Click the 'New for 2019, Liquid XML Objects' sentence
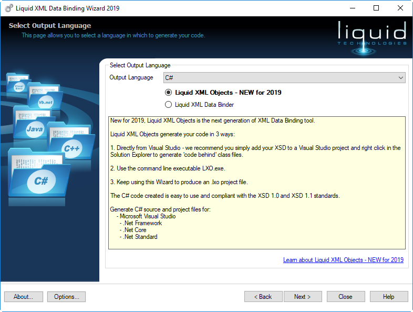The image size is (413, 312). pyautogui.click(x=213, y=120)
